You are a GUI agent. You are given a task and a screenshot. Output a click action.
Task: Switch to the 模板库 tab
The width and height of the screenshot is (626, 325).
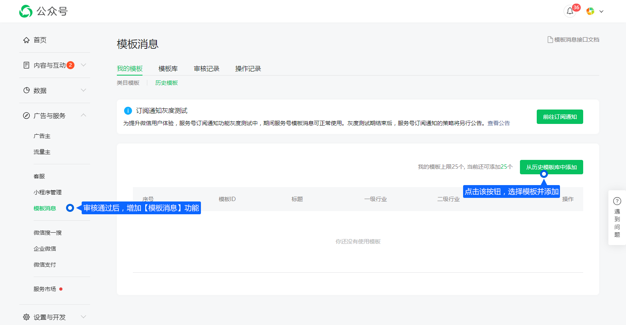168,69
